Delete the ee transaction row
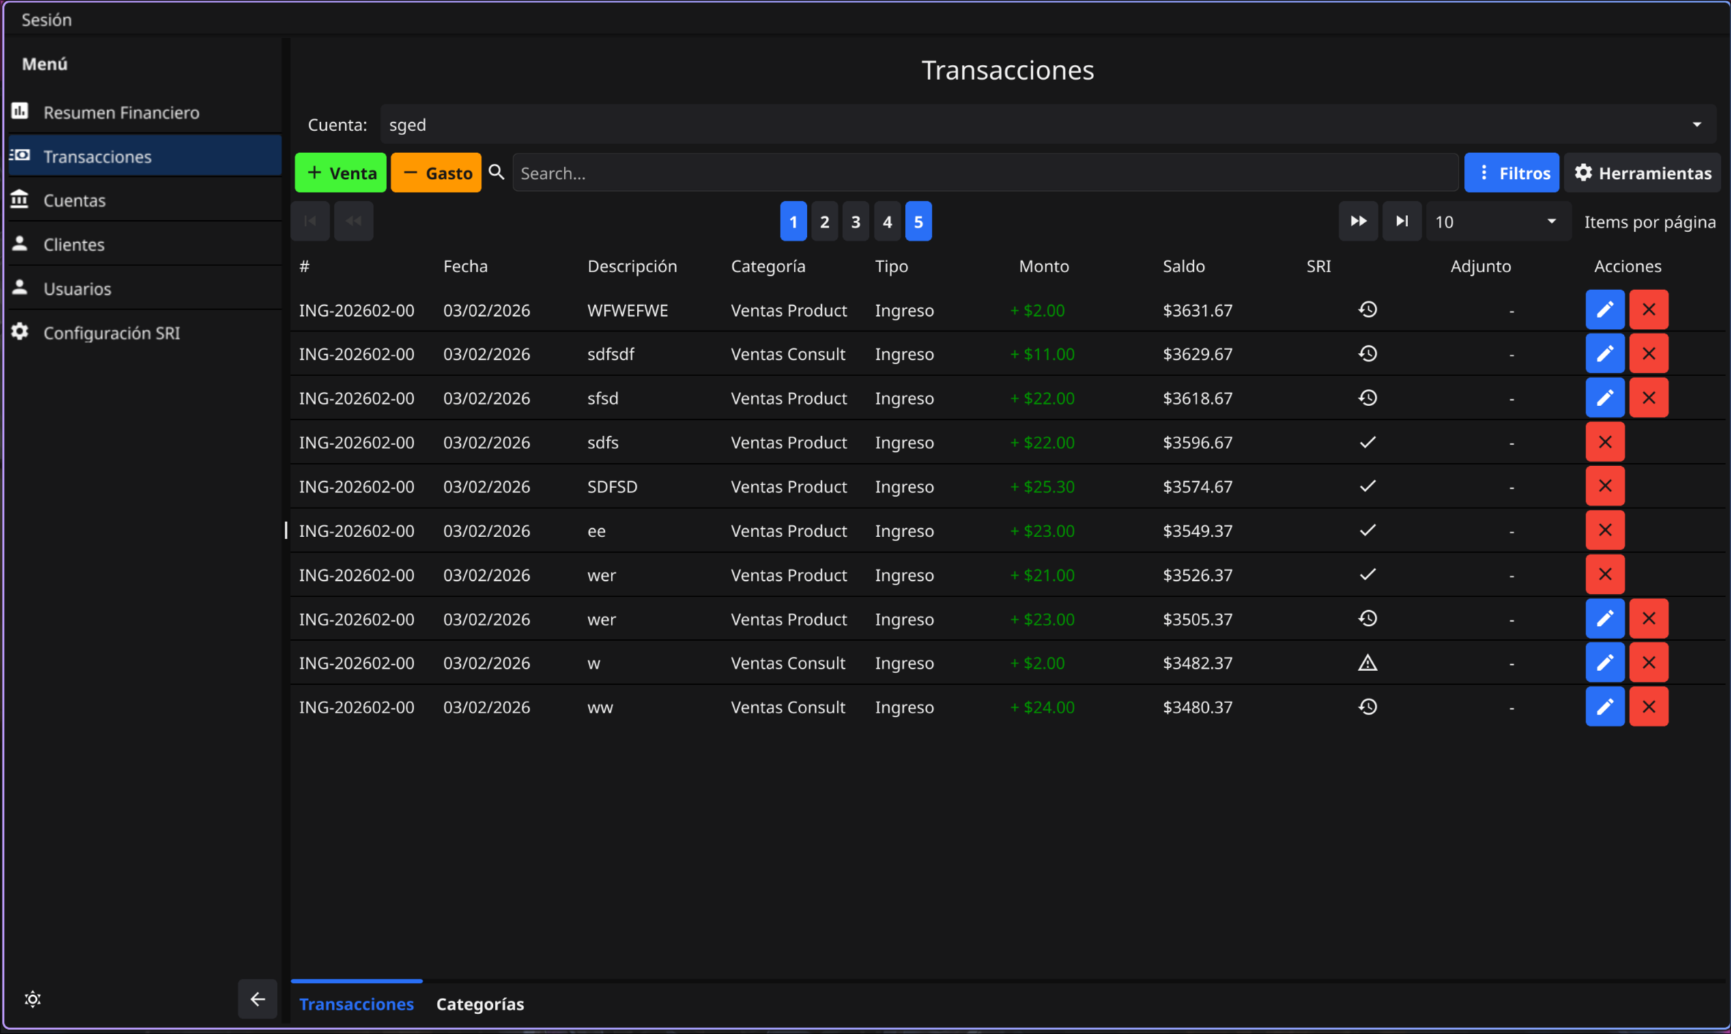Screen dimensions: 1731x1034 click(1604, 530)
